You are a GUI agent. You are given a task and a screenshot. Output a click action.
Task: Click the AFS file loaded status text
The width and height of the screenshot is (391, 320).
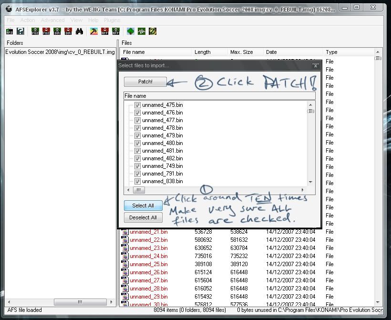25,310
